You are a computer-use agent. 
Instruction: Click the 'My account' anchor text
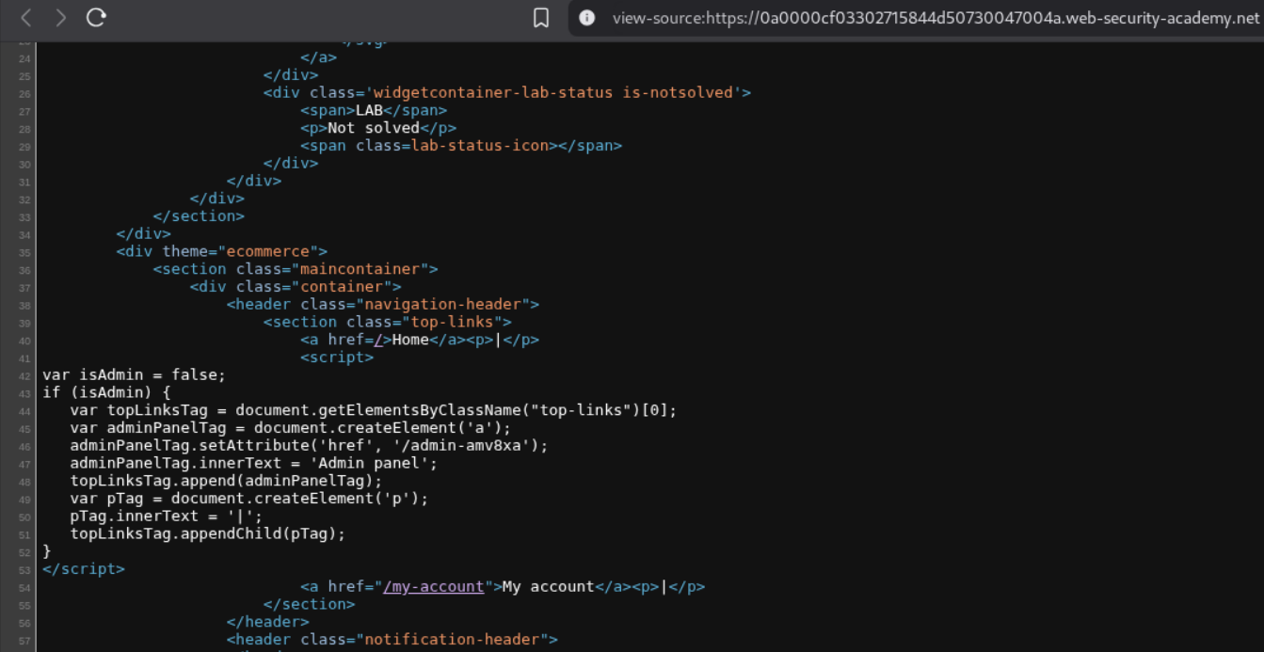pos(548,587)
